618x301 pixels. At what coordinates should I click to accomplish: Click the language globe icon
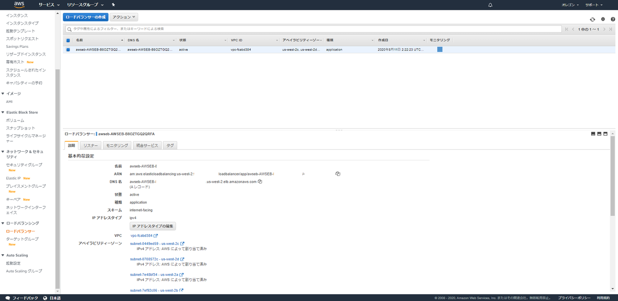point(45,298)
